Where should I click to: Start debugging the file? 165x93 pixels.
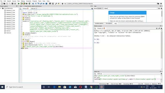(x=33, y=4)
